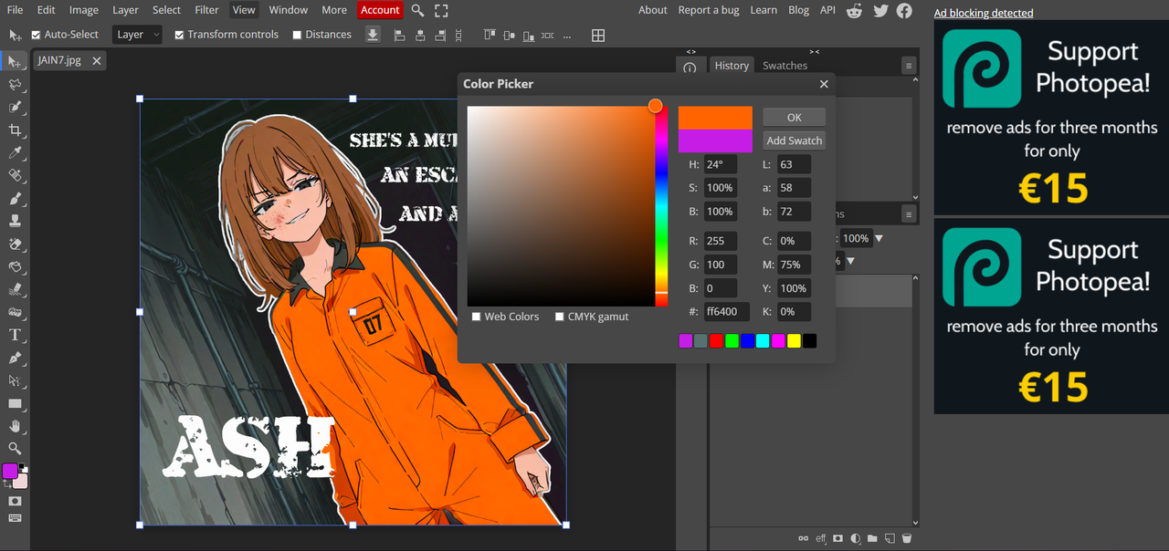Switch to the History tab
This screenshot has height=551, width=1169.
pyautogui.click(x=732, y=66)
